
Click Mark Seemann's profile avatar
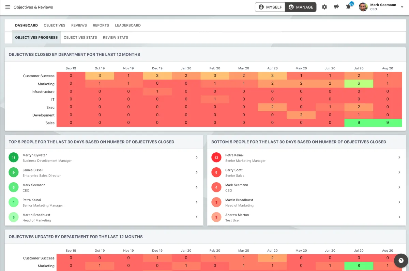coord(363,7)
